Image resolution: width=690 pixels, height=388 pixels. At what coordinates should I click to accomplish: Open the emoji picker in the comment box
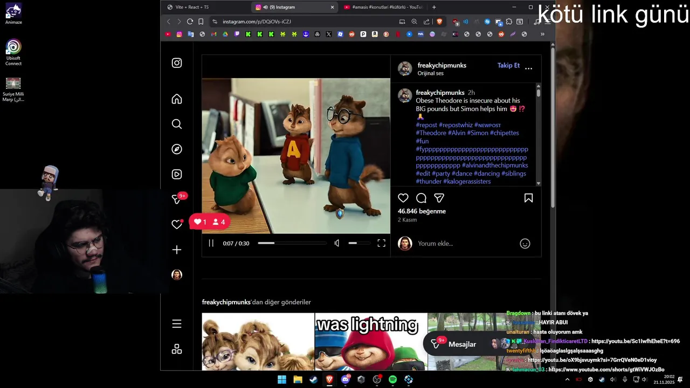point(525,244)
